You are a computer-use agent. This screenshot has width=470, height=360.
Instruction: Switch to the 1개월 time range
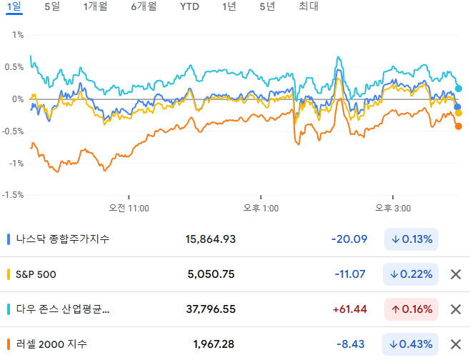[x=95, y=6]
